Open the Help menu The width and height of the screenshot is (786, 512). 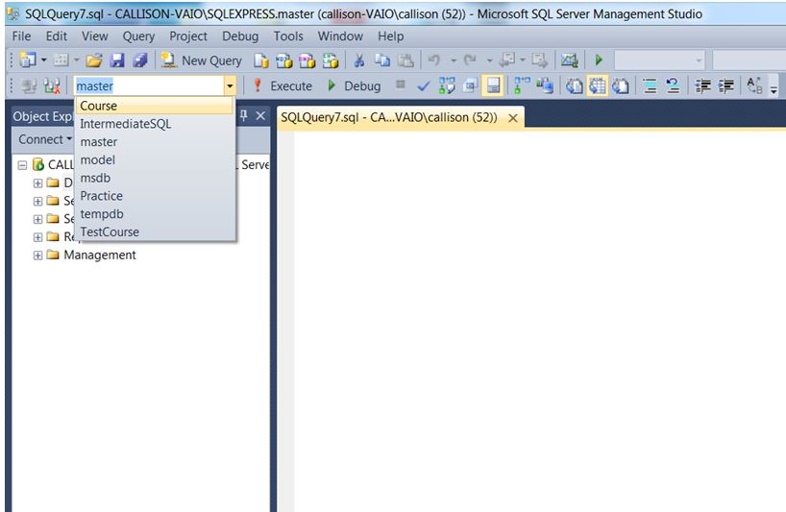click(x=390, y=37)
